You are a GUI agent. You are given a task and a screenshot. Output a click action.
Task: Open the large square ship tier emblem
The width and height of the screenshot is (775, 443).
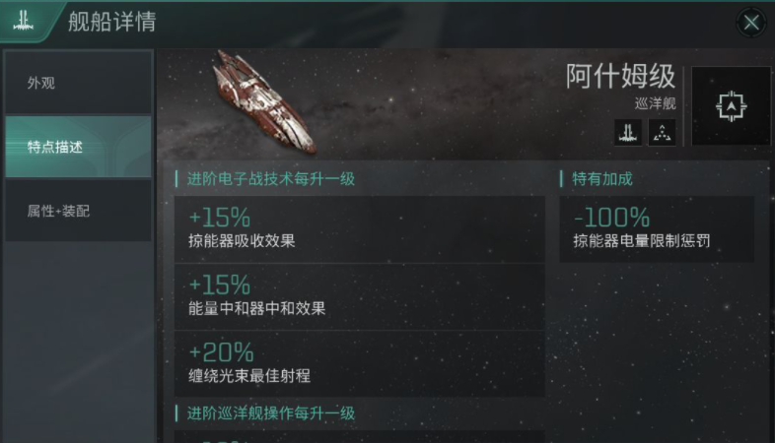pyautogui.click(x=731, y=106)
